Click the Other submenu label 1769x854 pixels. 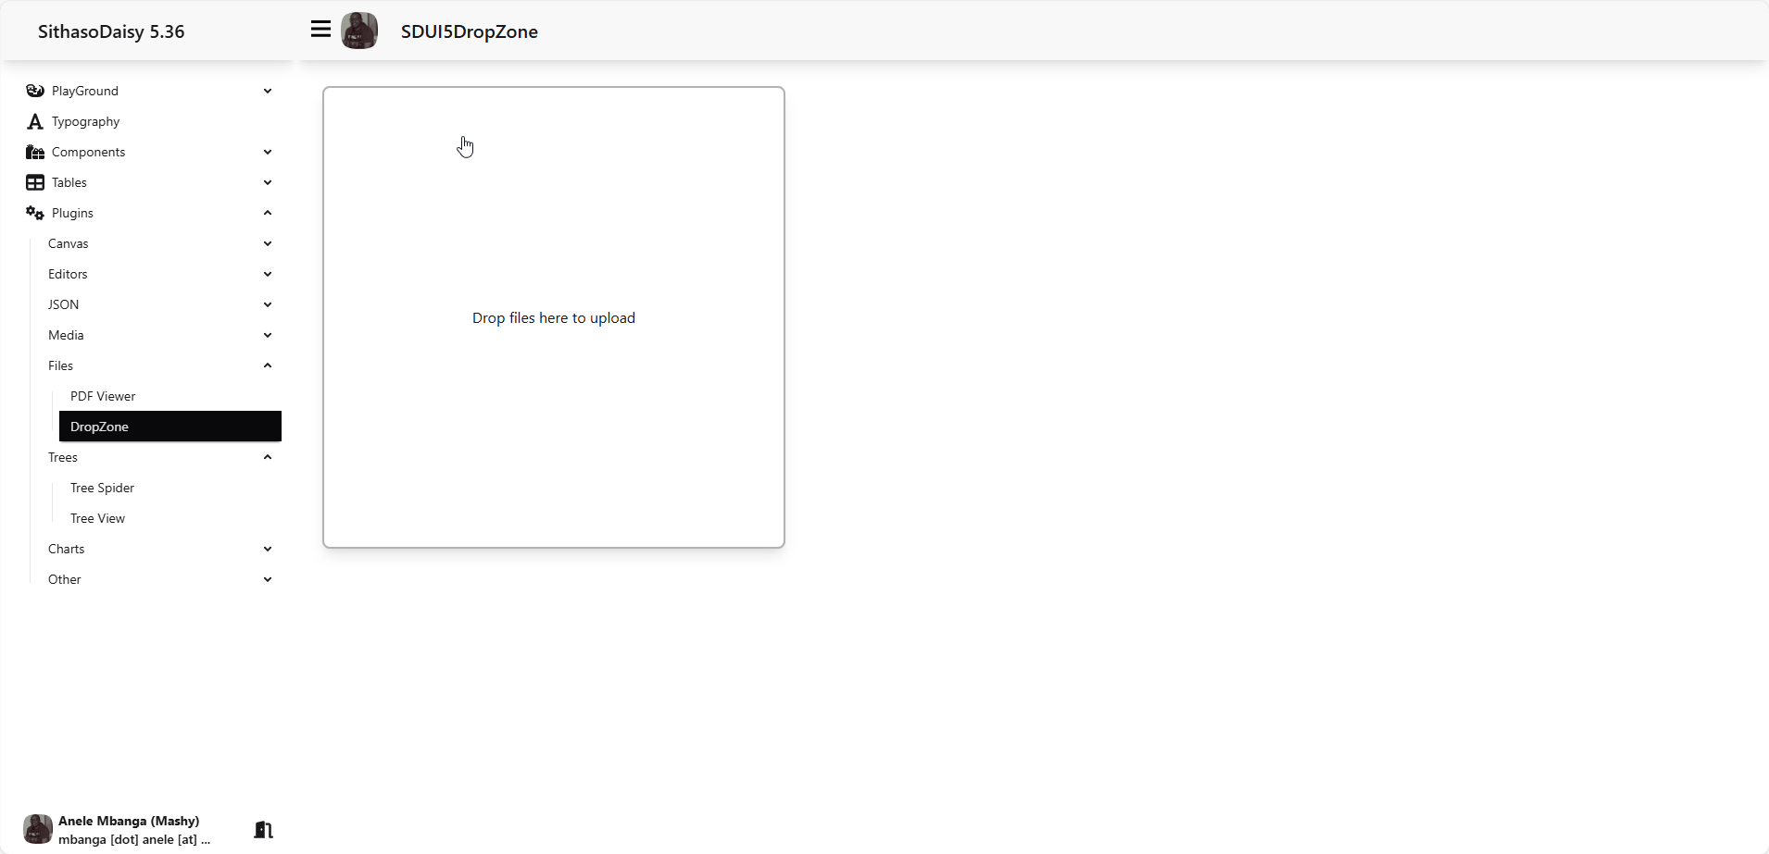[x=65, y=579]
